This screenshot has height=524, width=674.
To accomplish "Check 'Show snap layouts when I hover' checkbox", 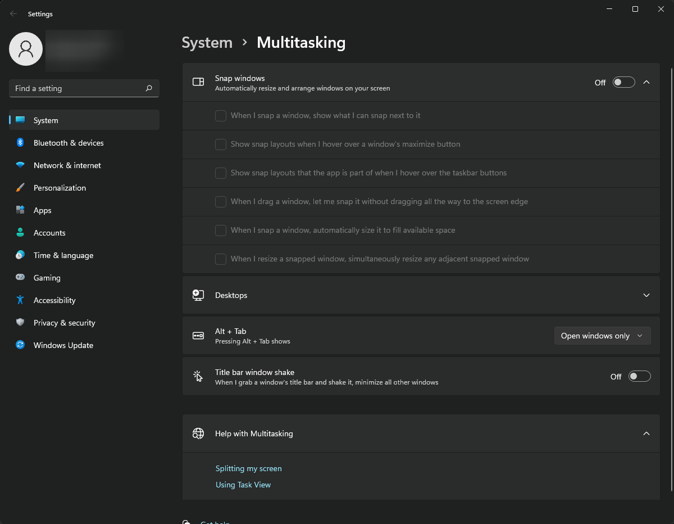I will coord(221,144).
